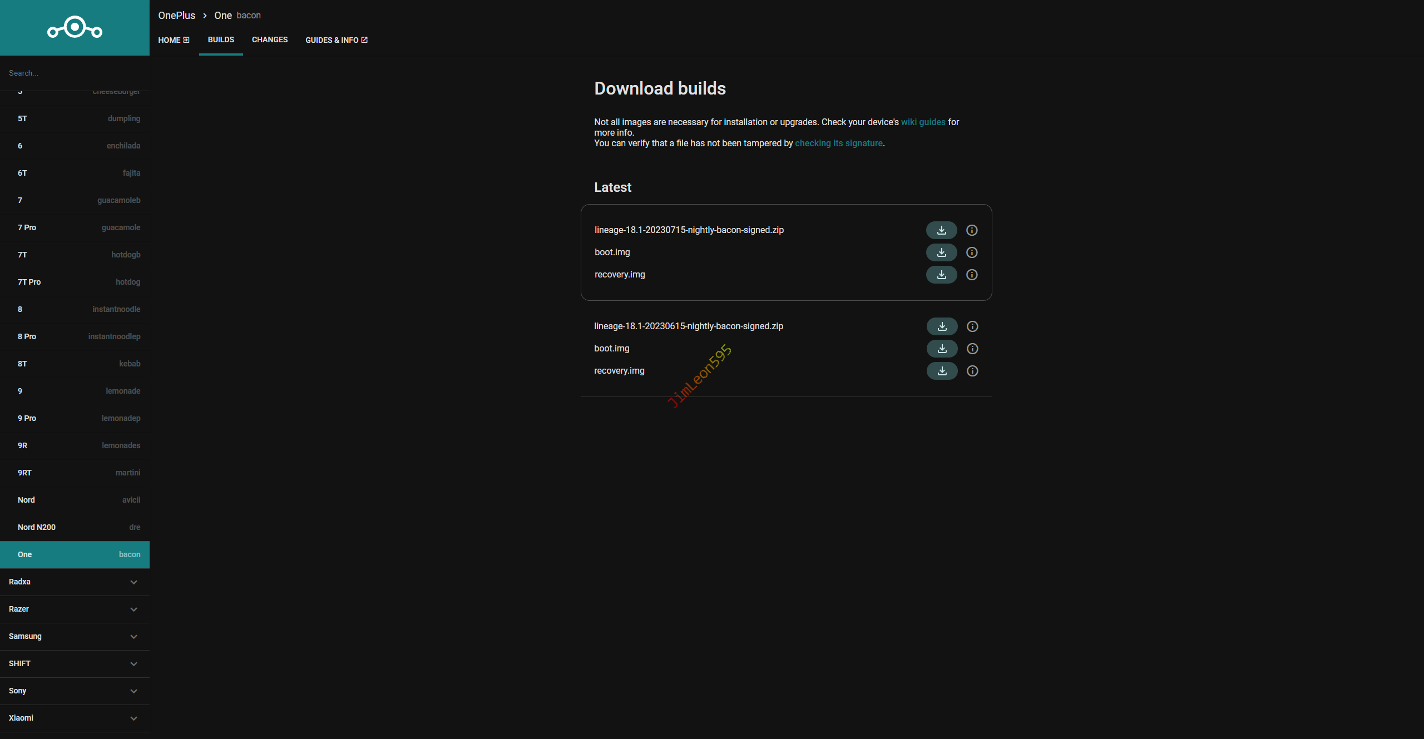
Task: Open the Guides & Info tab
Action: click(336, 40)
